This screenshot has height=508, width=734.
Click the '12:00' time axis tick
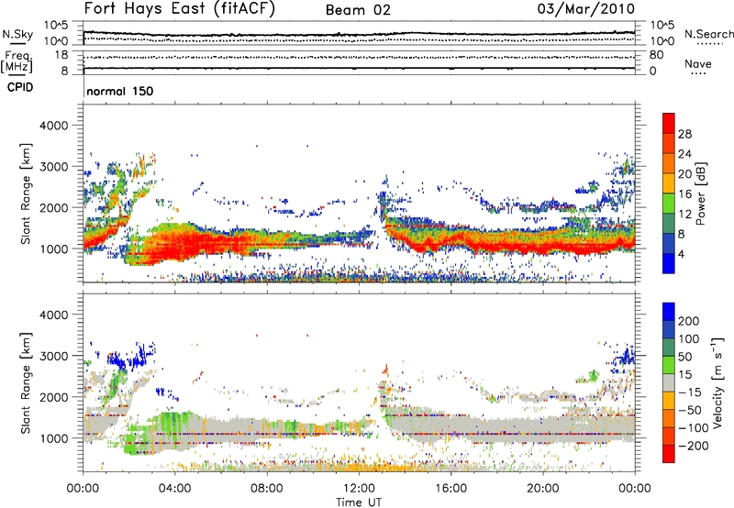[359, 489]
